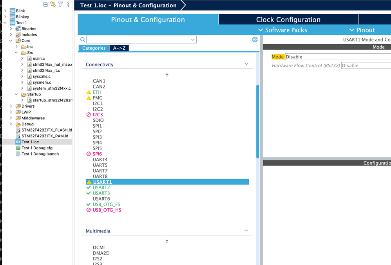The image size is (391, 265).
Task: Expand the Drivers folder
Action: pyautogui.click(x=11, y=106)
